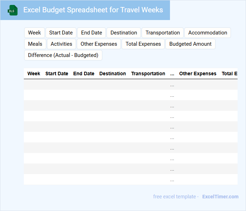Select the Start Date tag
Viewport: 246px width, 211px height.
click(61, 33)
